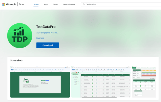Go to the Entertainment tab
161x102 pixels.
[x=69, y=4]
